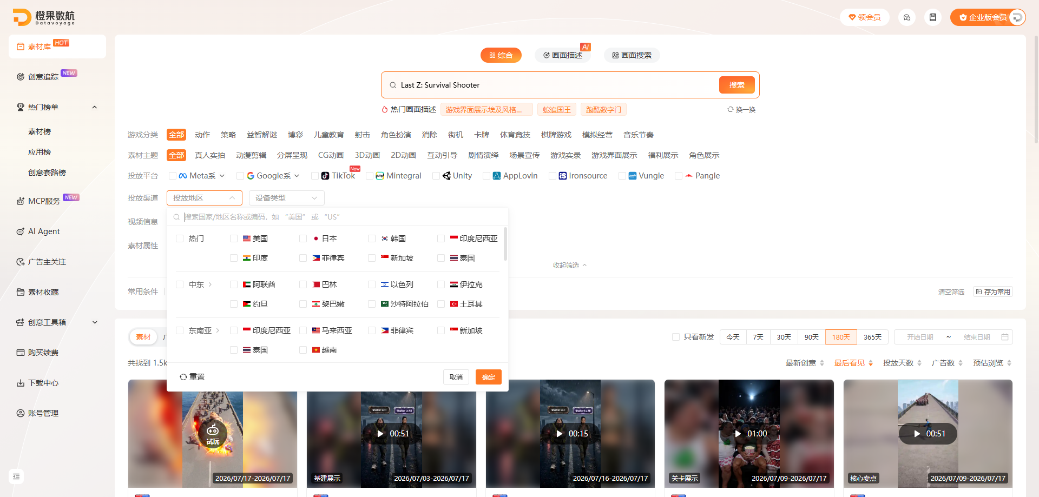Sort results by 投放天数

pos(902,363)
